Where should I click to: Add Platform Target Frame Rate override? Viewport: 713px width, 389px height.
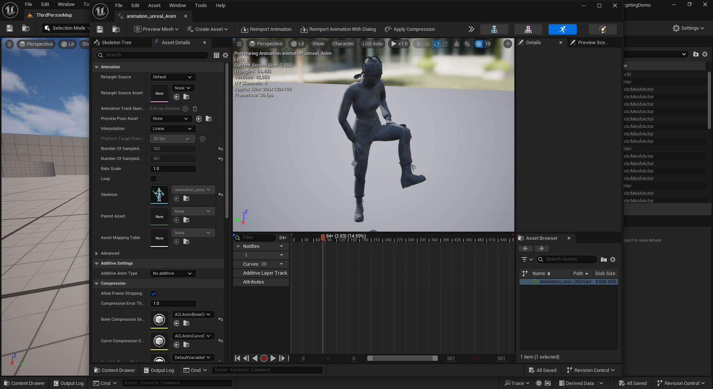point(202,139)
